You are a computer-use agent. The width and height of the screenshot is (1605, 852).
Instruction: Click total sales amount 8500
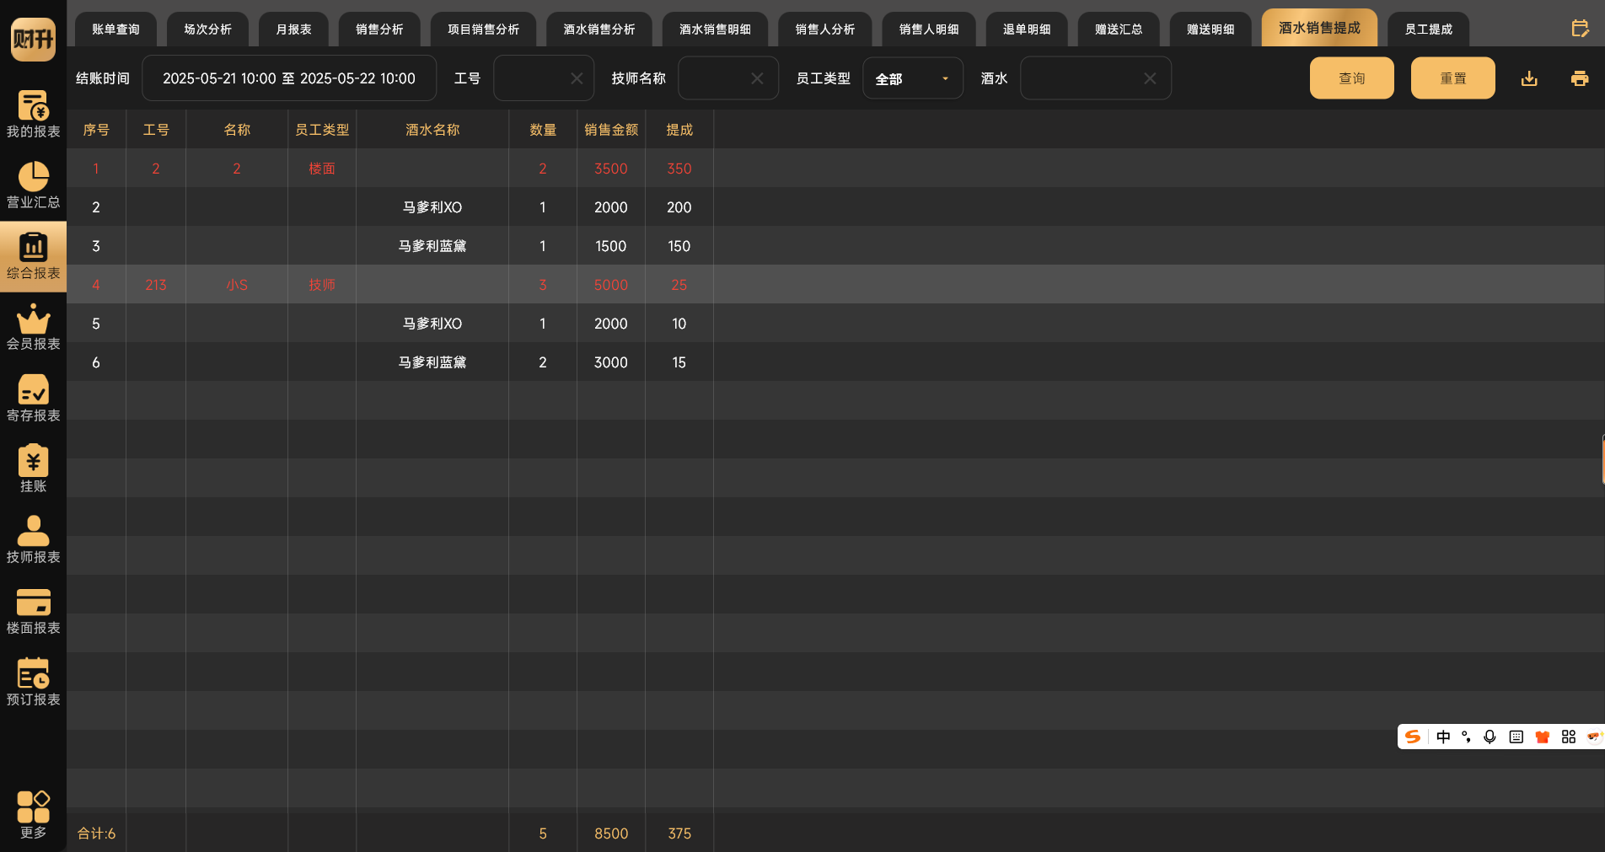(611, 833)
